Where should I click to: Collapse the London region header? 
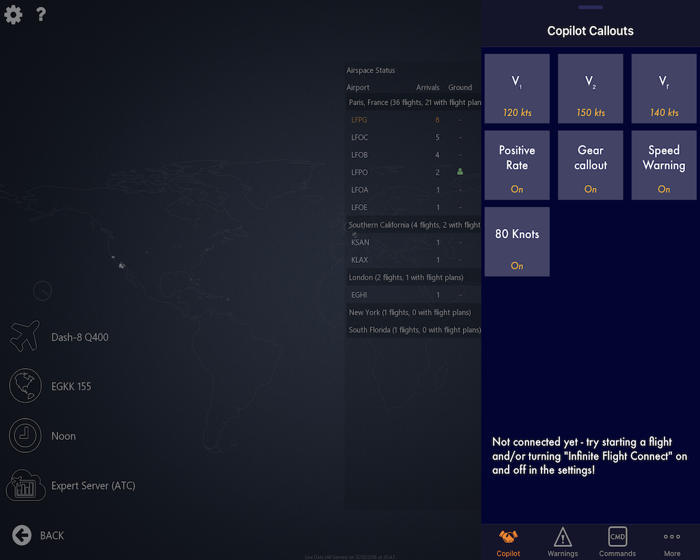414,277
